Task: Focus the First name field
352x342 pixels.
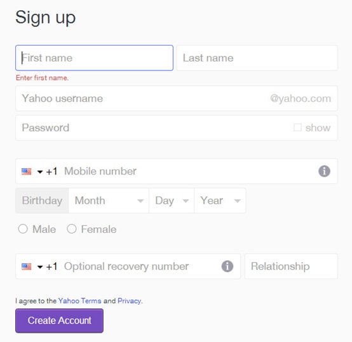Action: 94,58
